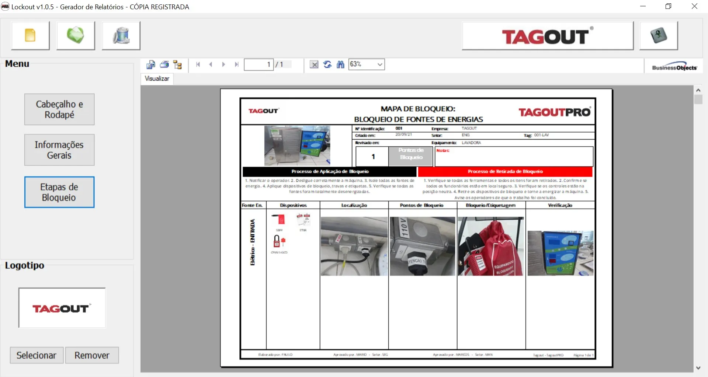Image resolution: width=708 pixels, height=377 pixels.
Task: Select the Visualizar tab
Action: 157,78
